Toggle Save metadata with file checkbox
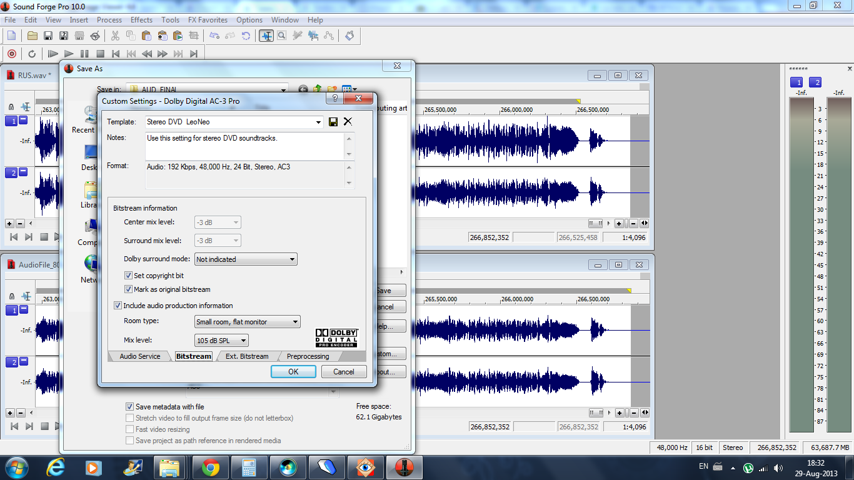 (x=130, y=407)
